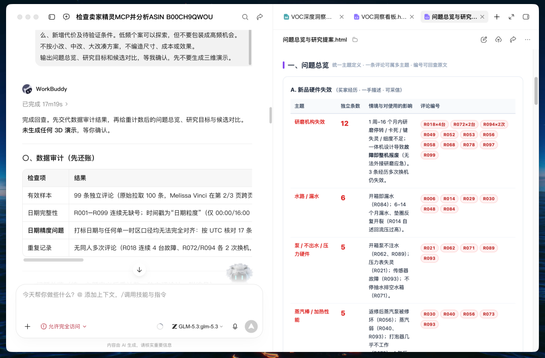Edit the HTML file with pencil icon

(x=484, y=40)
